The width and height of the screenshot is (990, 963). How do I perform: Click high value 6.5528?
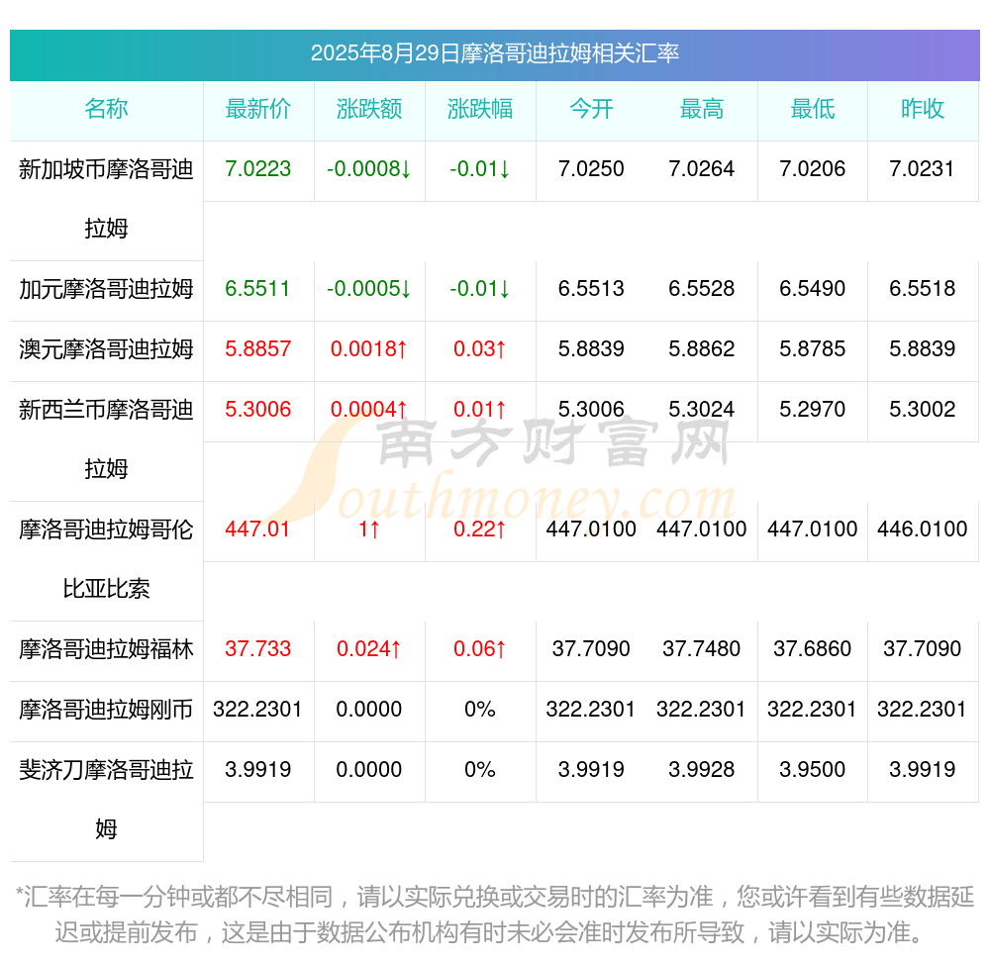coord(702,289)
